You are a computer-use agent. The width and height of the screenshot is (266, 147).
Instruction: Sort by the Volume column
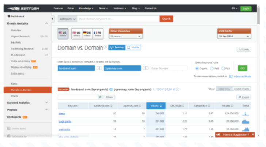(156, 106)
